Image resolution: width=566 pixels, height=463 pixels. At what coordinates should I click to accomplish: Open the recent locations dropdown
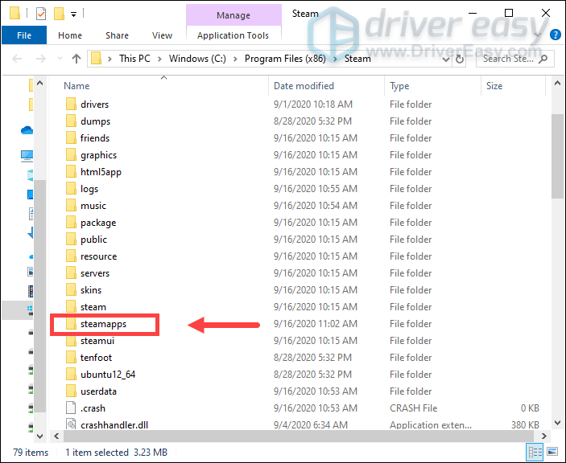click(60, 59)
